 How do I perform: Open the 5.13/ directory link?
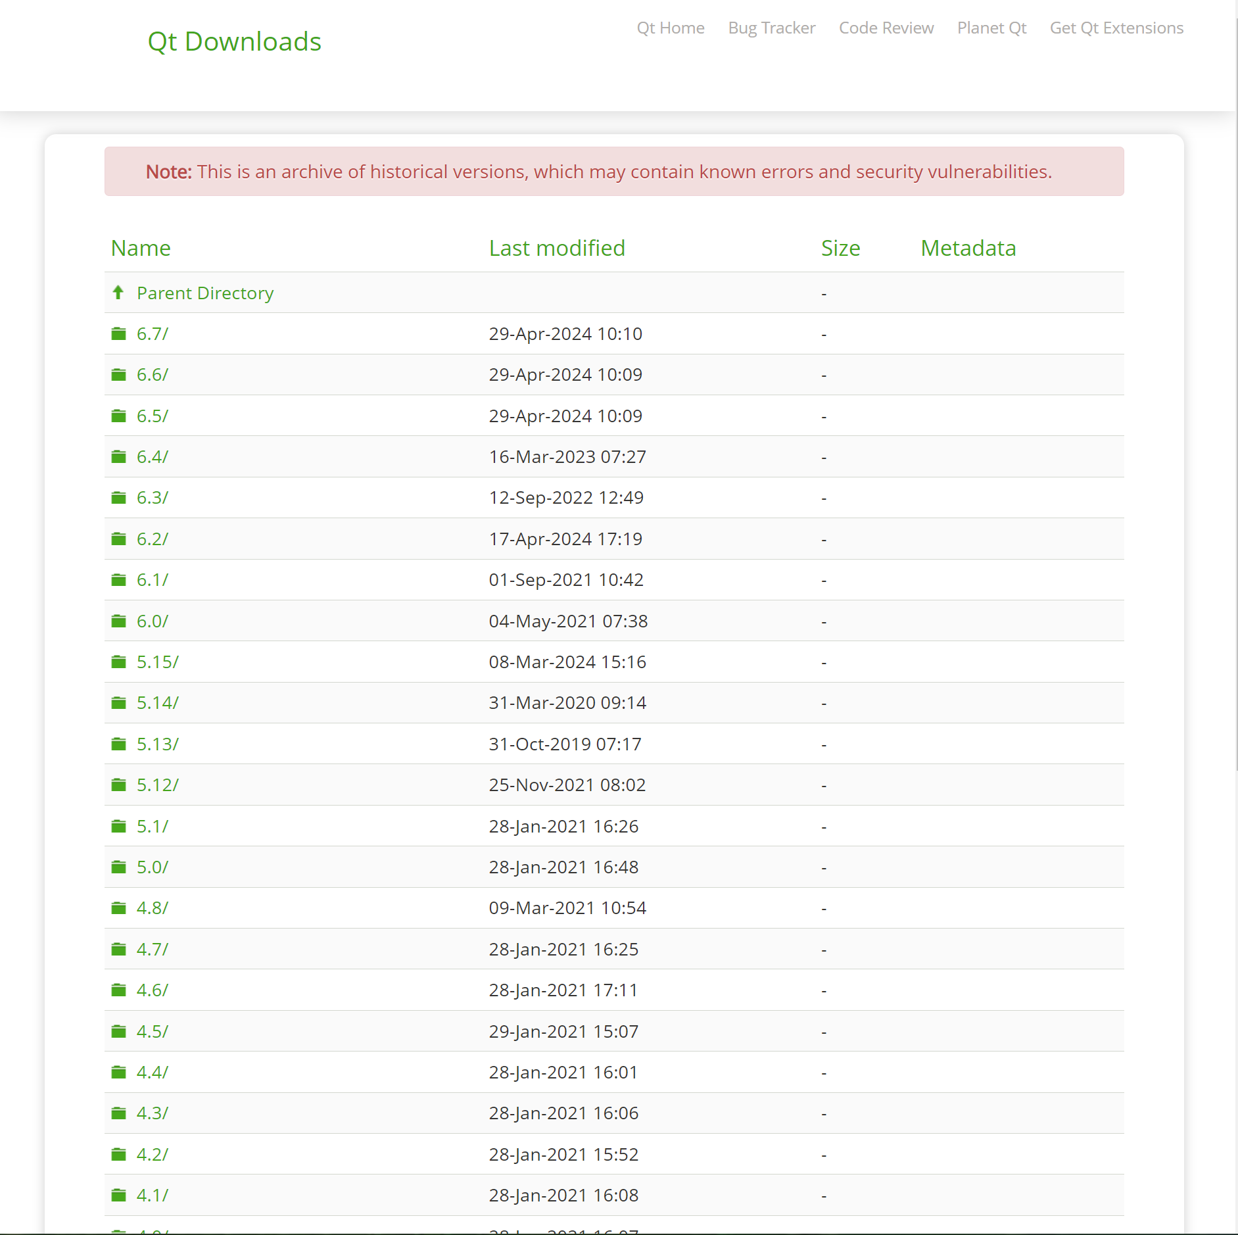(x=158, y=744)
